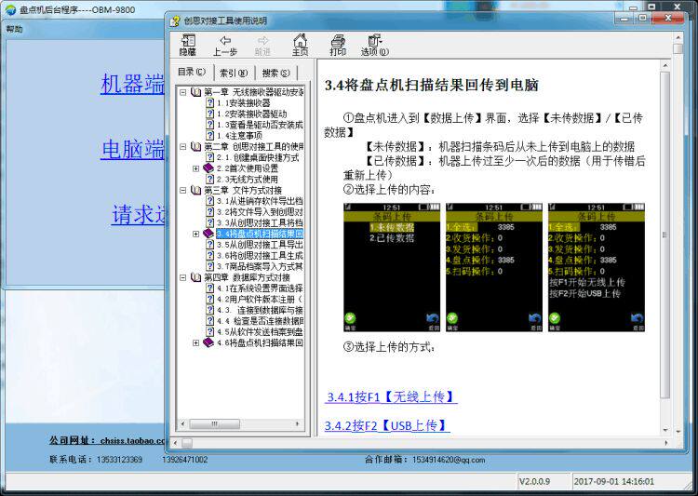
Task: Open 帮助 menu in the OBM-9800 window
Action: coord(14,30)
